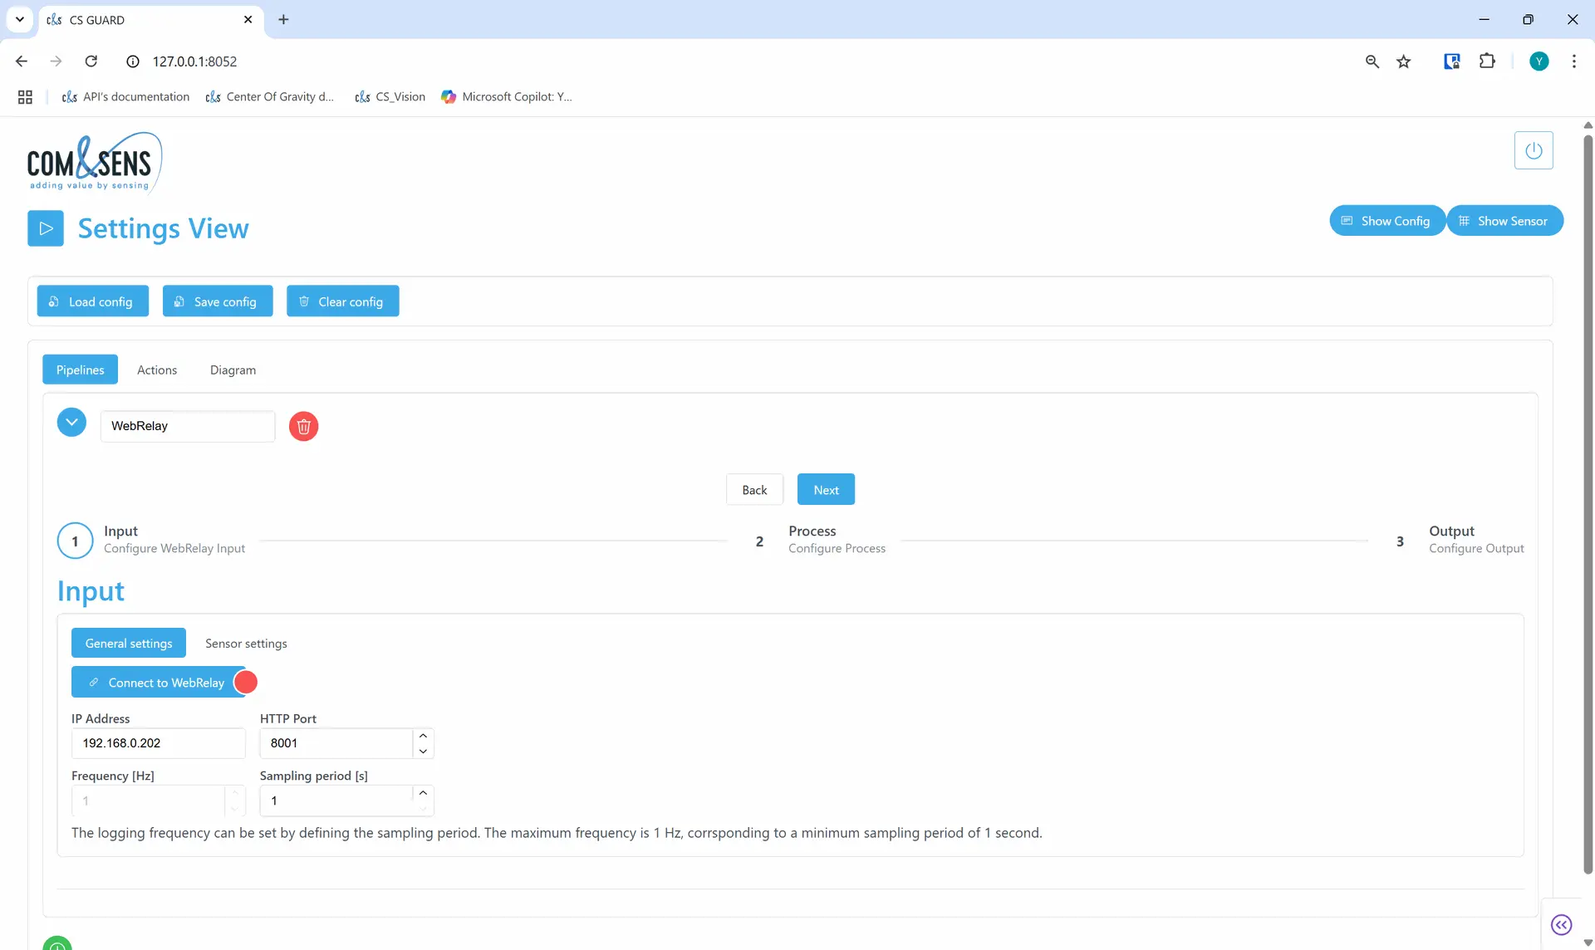
Task: Open browser extensions puzzle icon
Action: (x=1487, y=61)
